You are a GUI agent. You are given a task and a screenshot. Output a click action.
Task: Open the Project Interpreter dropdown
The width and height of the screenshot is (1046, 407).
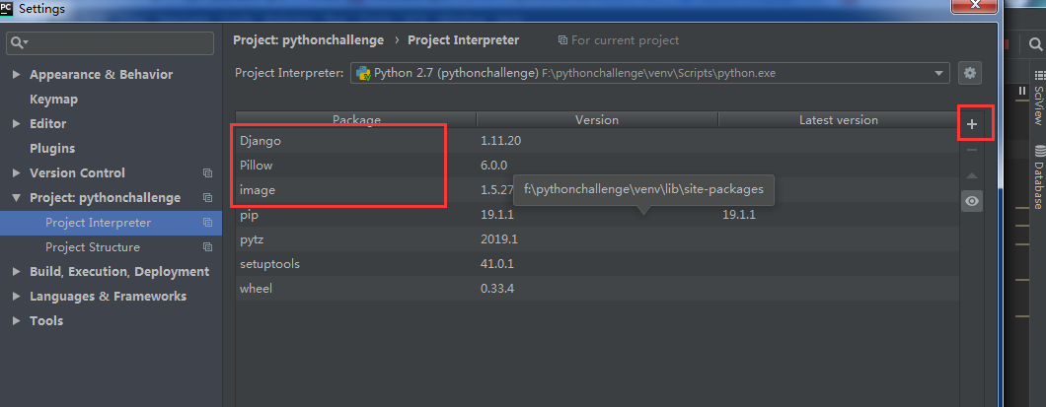(x=650, y=73)
